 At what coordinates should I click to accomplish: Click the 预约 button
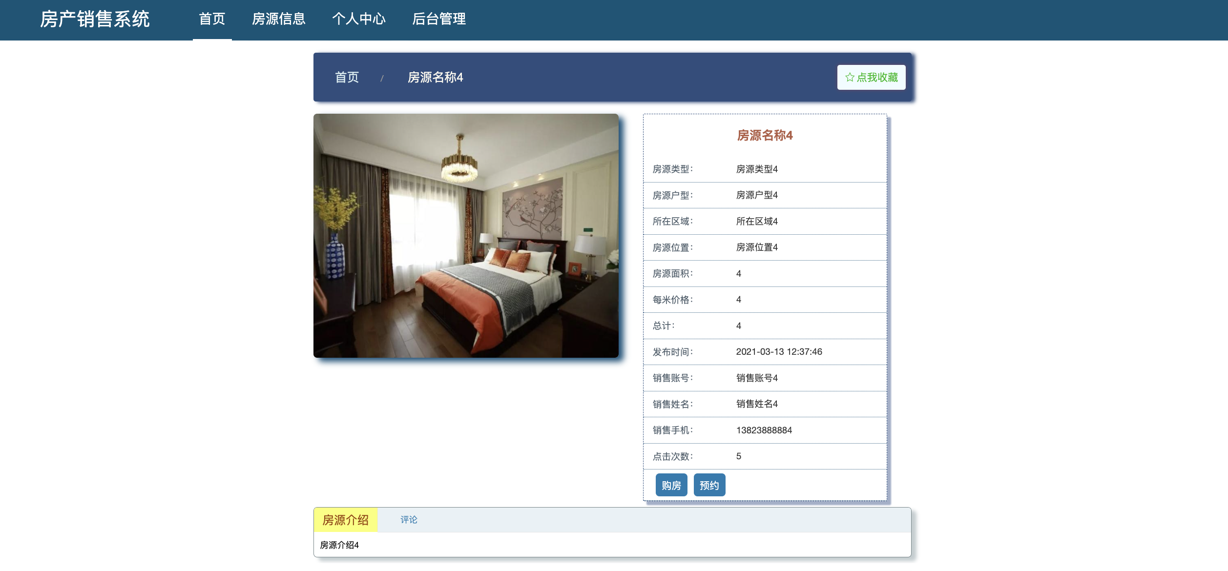(709, 485)
